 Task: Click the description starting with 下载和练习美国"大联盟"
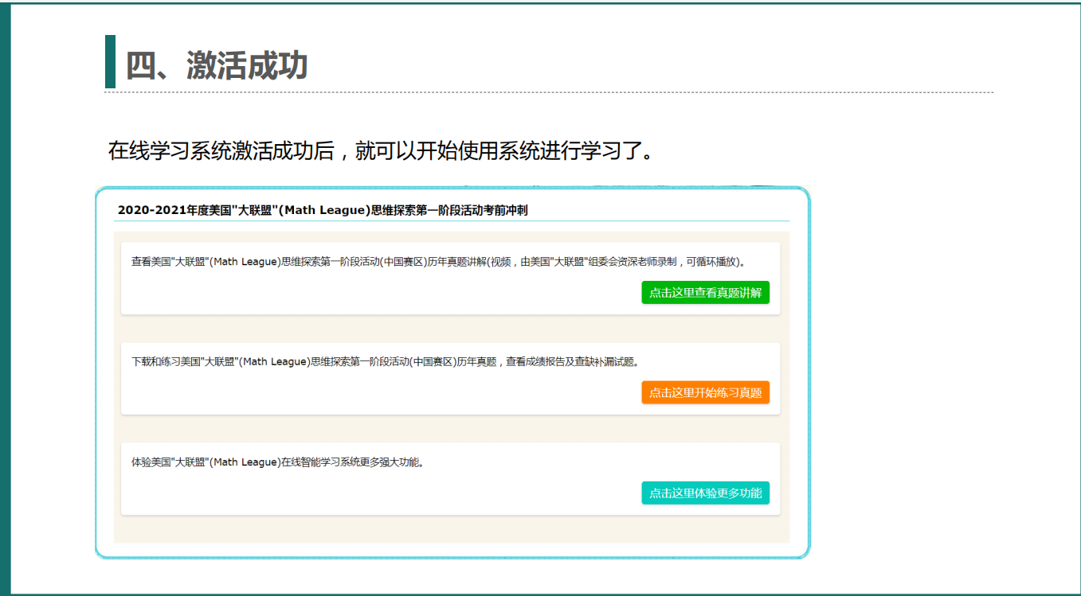(386, 361)
